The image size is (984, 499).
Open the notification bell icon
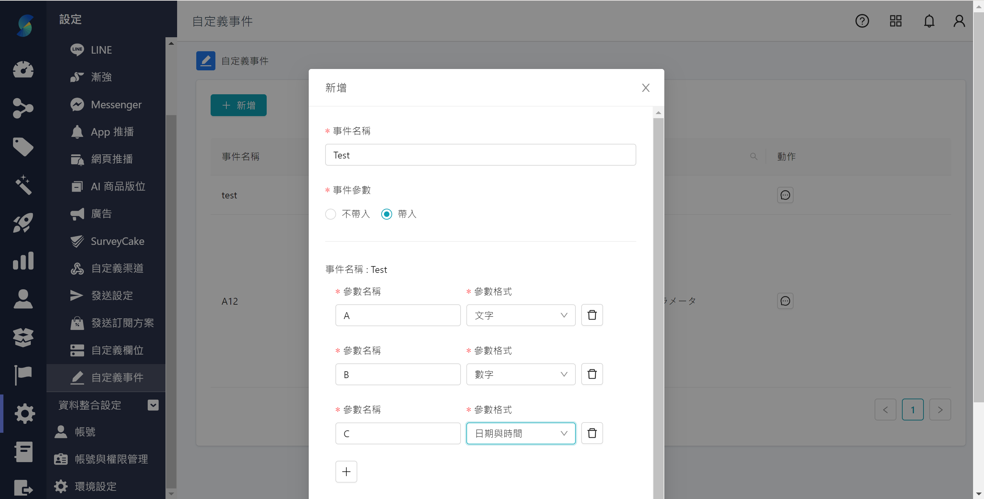click(929, 21)
